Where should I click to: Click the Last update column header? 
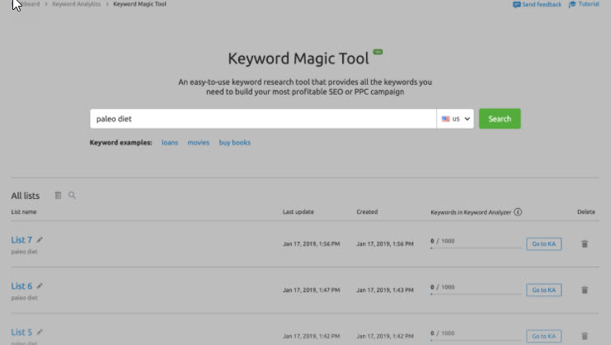pyautogui.click(x=298, y=211)
